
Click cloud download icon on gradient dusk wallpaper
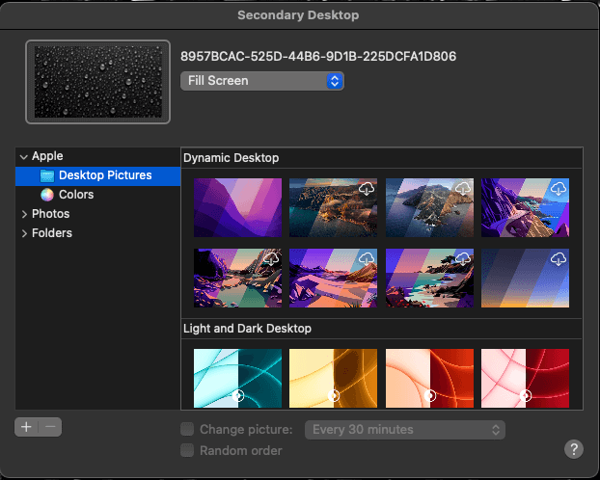coord(559,259)
